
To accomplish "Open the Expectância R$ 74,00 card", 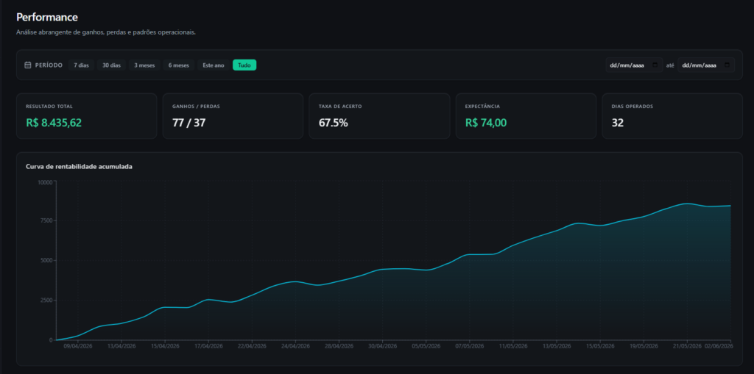I will tap(526, 115).
